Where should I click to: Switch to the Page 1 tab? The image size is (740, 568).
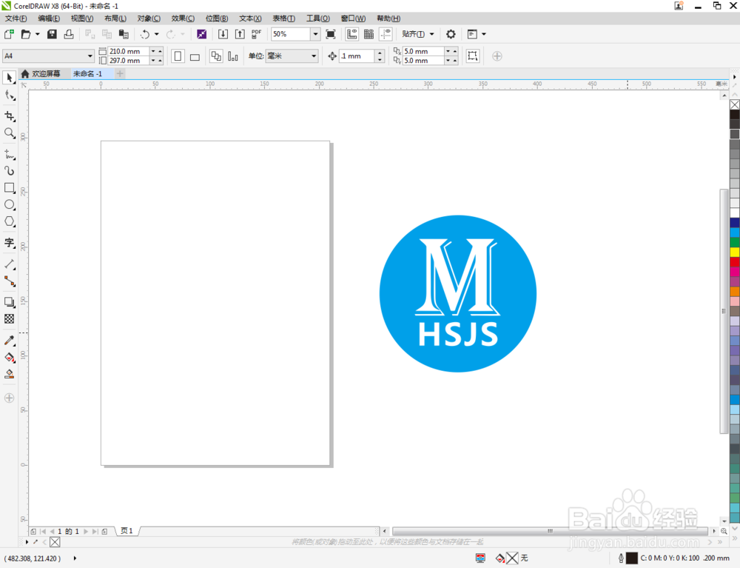(x=127, y=531)
